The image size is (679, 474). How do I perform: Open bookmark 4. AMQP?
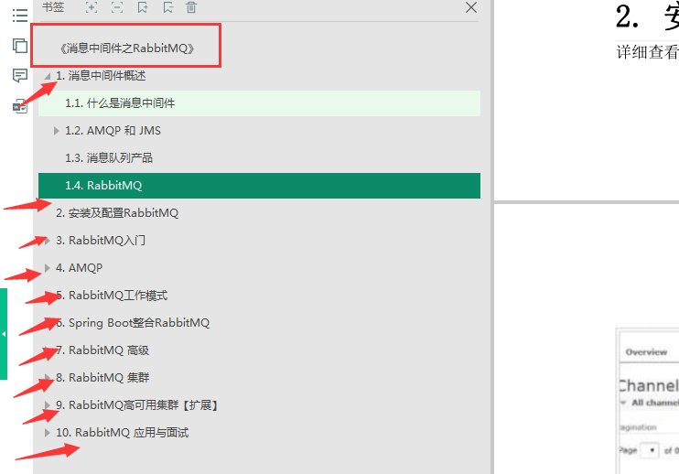click(80, 268)
